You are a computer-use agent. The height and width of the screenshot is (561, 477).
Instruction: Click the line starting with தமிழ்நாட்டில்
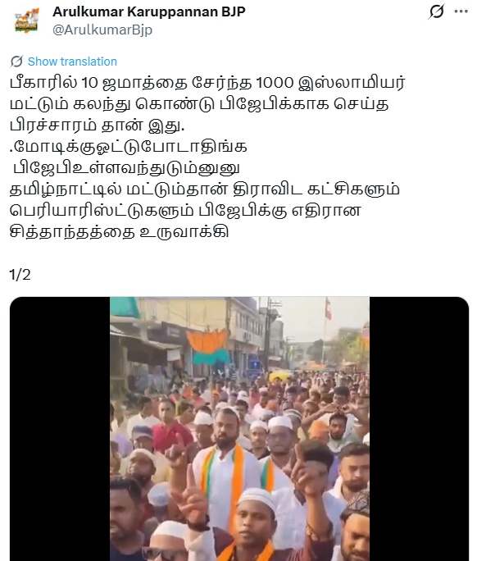click(x=204, y=189)
